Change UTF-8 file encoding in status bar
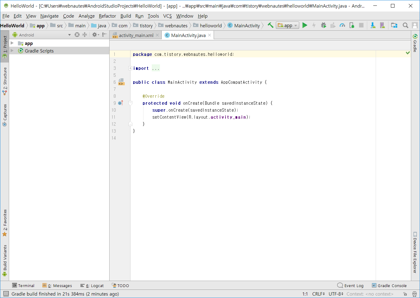This screenshot has width=420, height=298. 336,294
